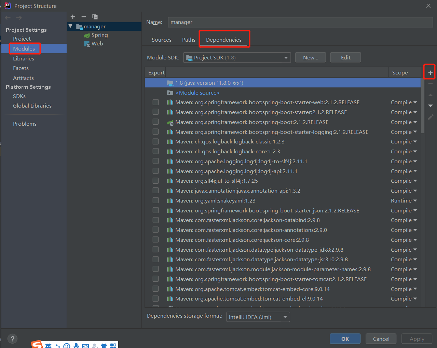The image size is (437, 348).
Task: Click library icon of logback-classic:1.2.3 row
Action: [170, 142]
